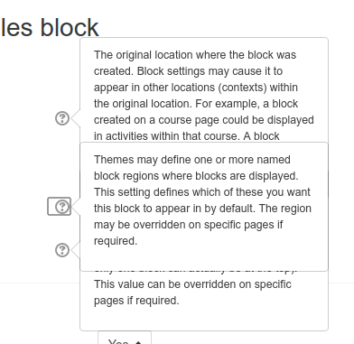Click 'block regions where blocks are displayed.' line
This screenshot has width=354, height=344.
tap(196, 176)
